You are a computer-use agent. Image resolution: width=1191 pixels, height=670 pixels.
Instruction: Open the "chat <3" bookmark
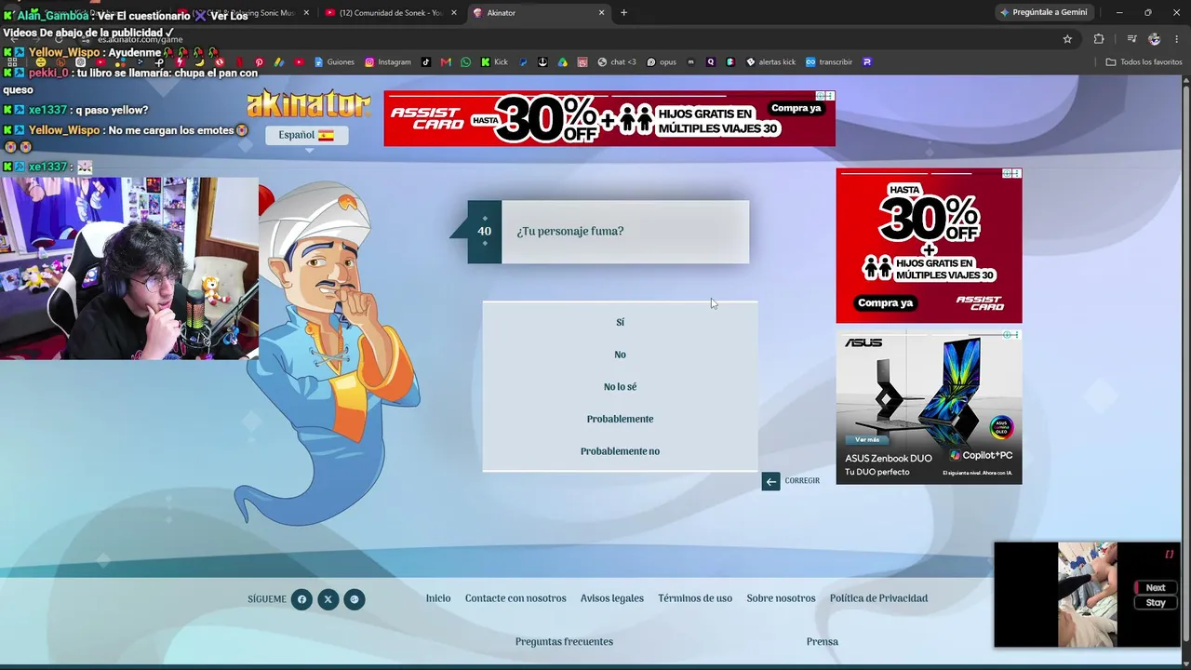(x=617, y=62)
